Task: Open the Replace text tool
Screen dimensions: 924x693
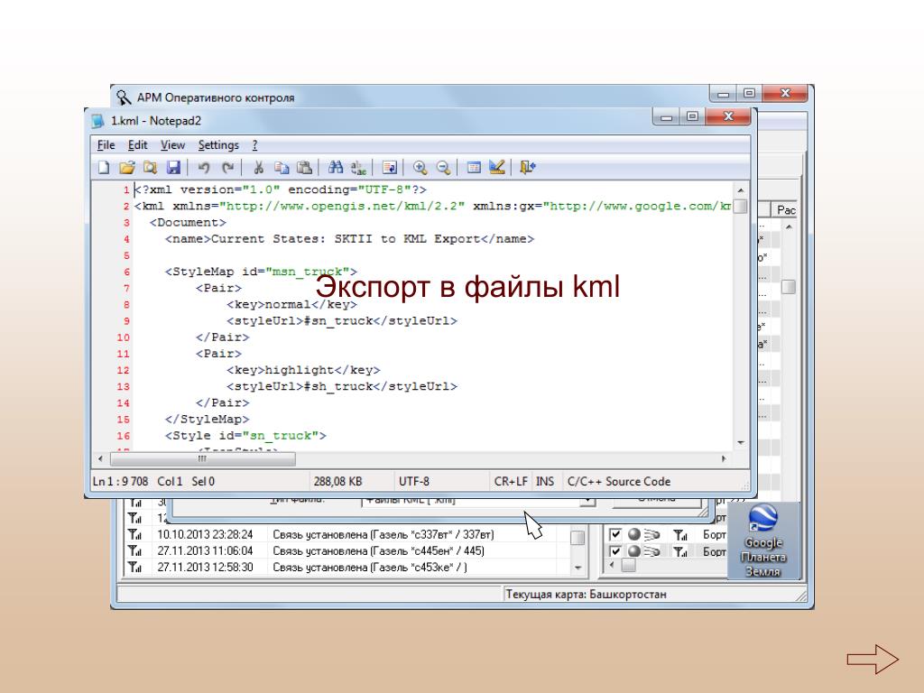Action: point(358,168)
